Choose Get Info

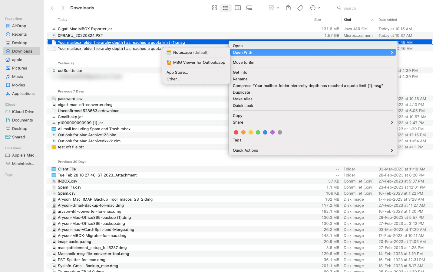(x=313, y=72)
